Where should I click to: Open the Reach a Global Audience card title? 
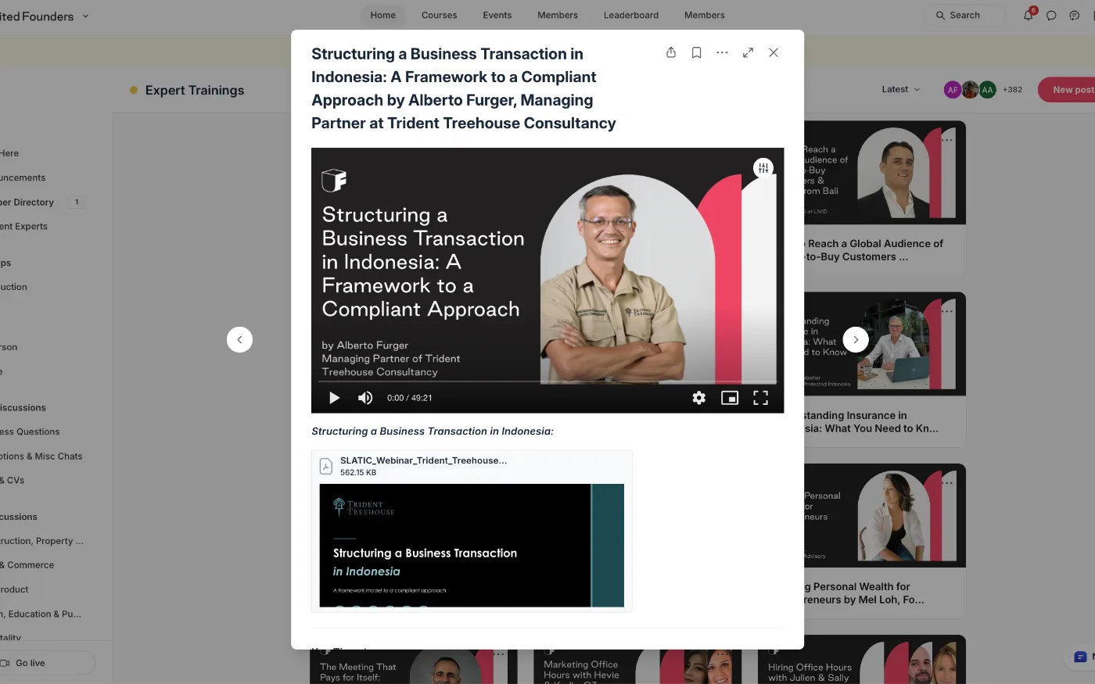874,250
